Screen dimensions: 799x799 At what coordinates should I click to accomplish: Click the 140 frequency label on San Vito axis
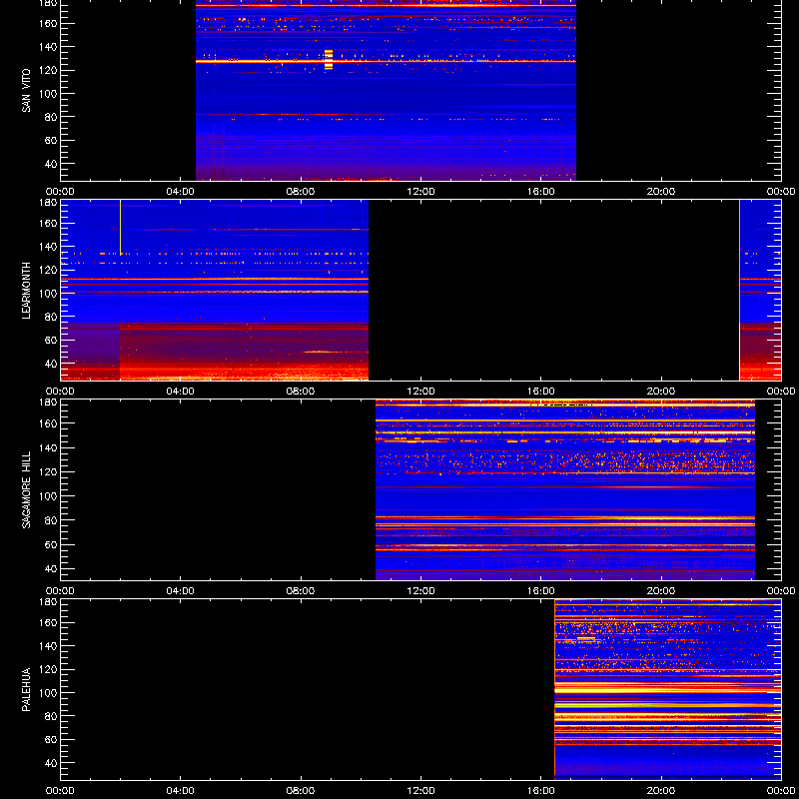(48, 47)
